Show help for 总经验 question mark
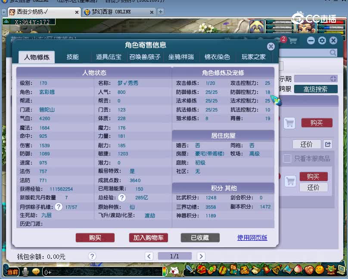This screenshot has width=348, height=279. point(122,197)
